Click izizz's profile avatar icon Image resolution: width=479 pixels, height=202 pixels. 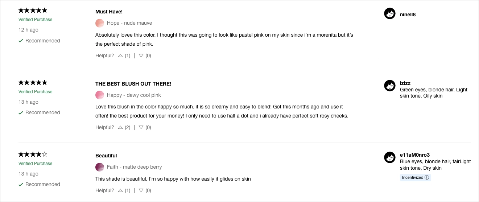(x=390, y=86)
